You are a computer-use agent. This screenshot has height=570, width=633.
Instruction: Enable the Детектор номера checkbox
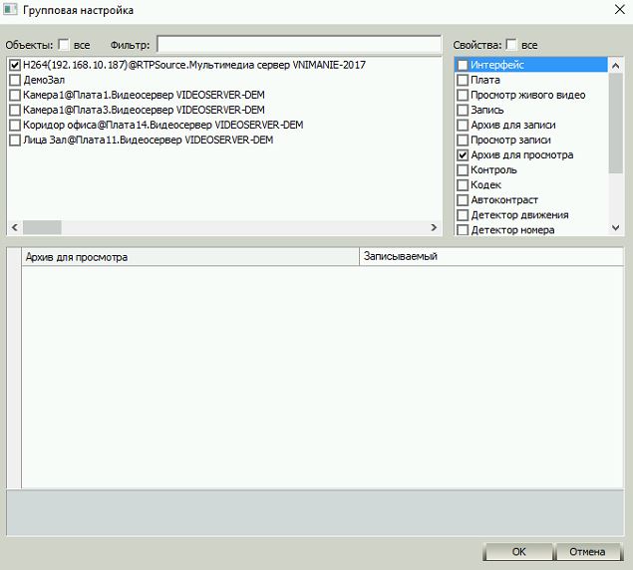point(463,230)
